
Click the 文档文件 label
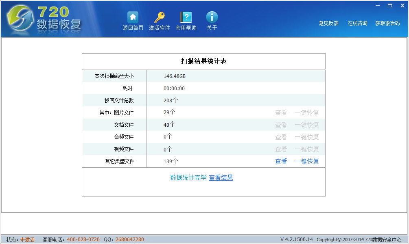coord(124,125)
